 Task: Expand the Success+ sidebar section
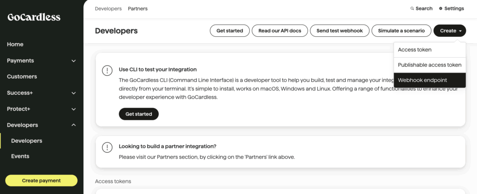point(74,93)
